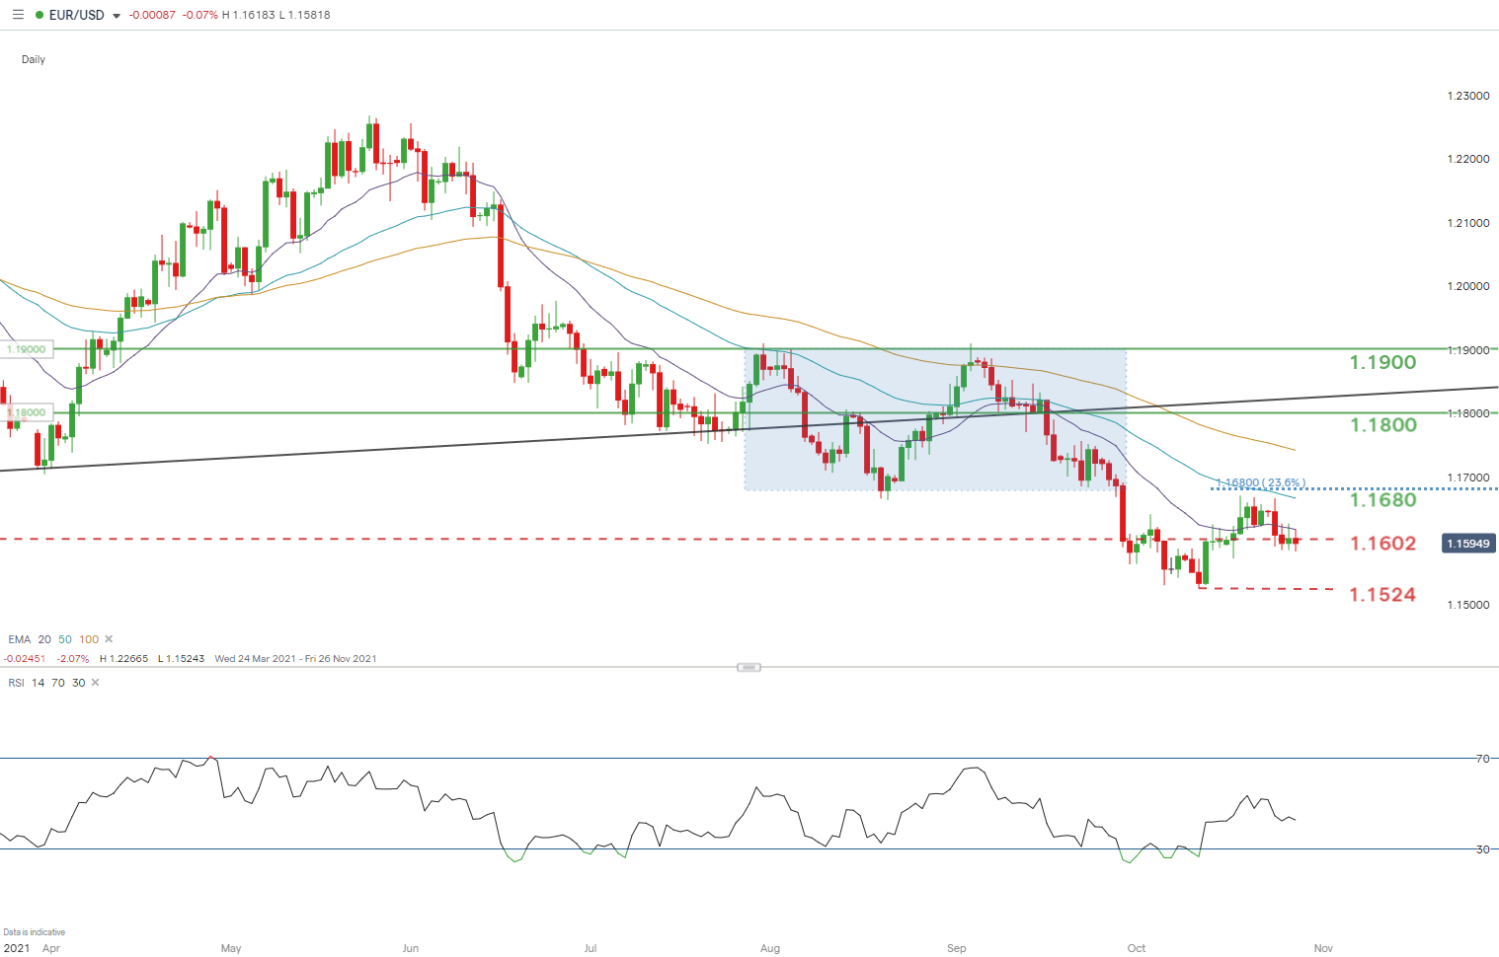Click the H 1.22665 range high text
1499x957 pixels.
tap(123, 659)
